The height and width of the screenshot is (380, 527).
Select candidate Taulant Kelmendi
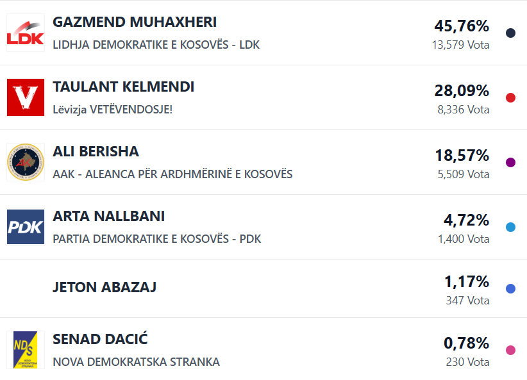tap(123, 87)
